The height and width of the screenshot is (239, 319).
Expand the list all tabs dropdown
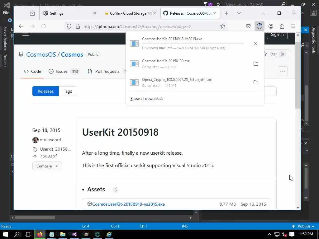pos(239,13)
